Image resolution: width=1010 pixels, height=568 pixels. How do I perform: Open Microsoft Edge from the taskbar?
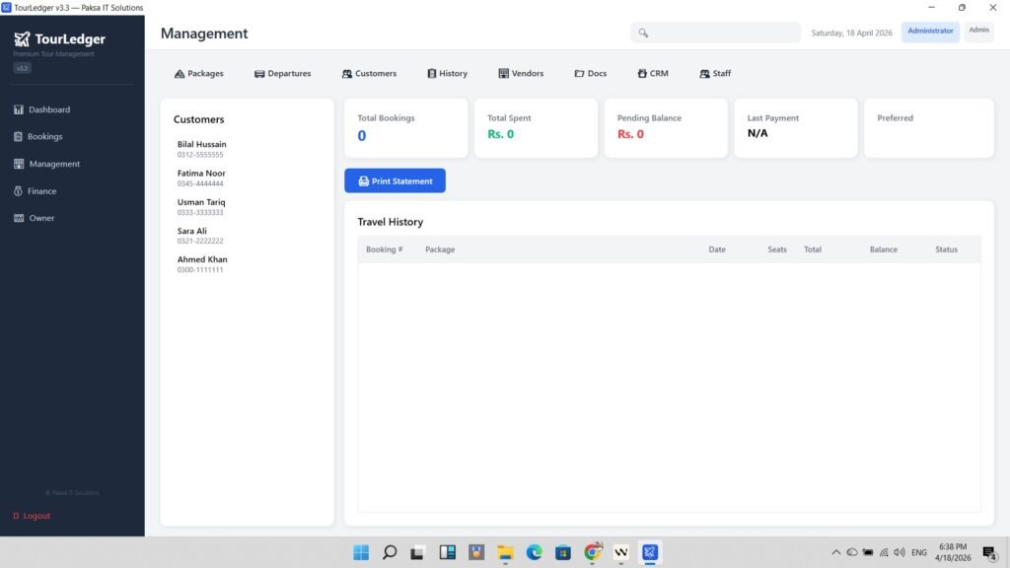534,552
